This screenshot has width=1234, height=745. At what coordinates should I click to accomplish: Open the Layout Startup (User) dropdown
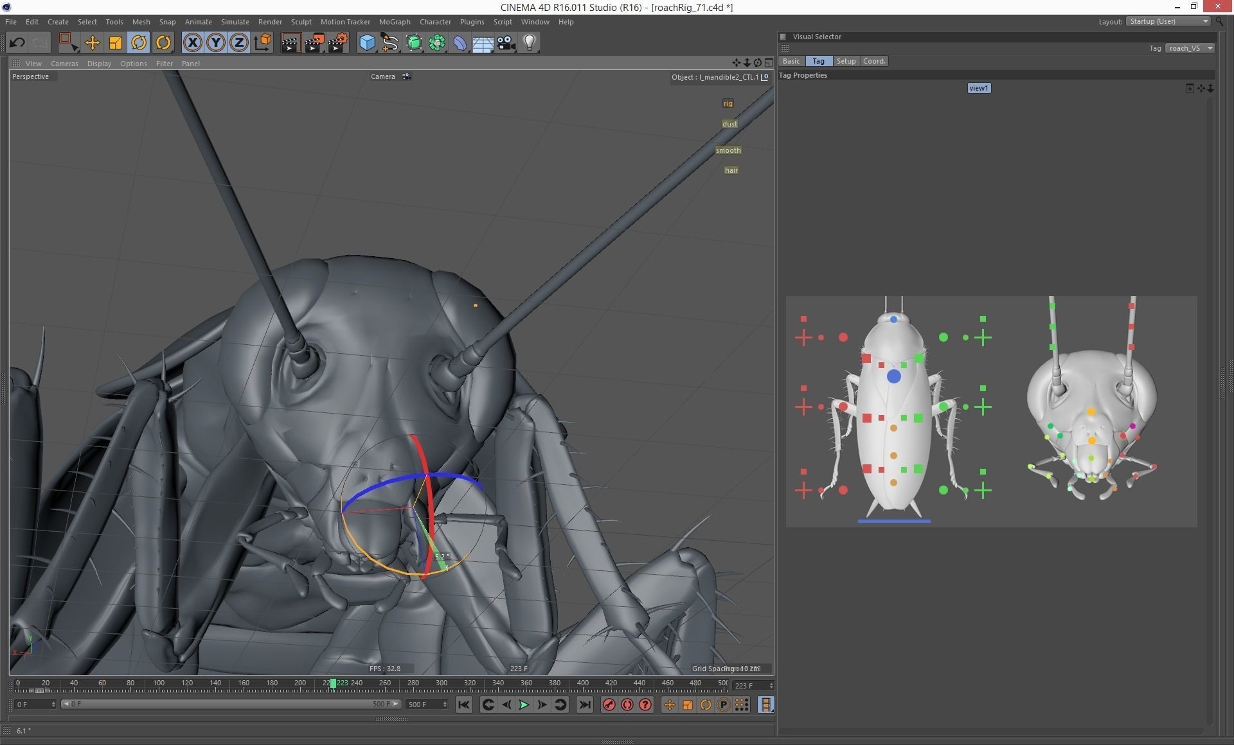tap(1168, 22)
